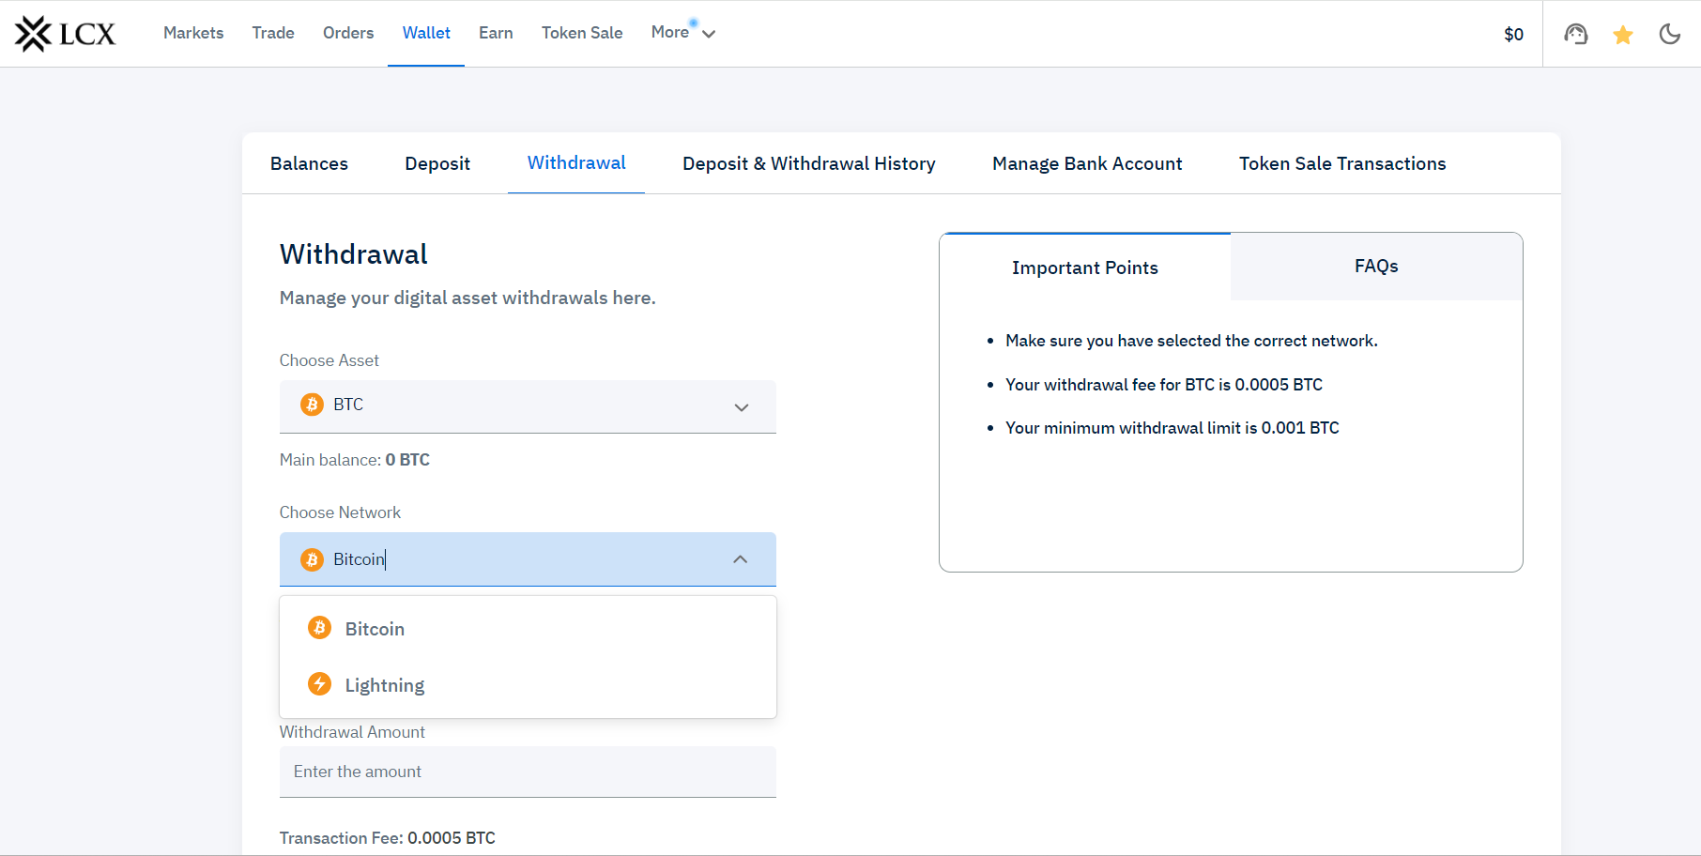
Task: Open the customer support headset icon
Action: pyautogui.click(x=1575, y=35)
